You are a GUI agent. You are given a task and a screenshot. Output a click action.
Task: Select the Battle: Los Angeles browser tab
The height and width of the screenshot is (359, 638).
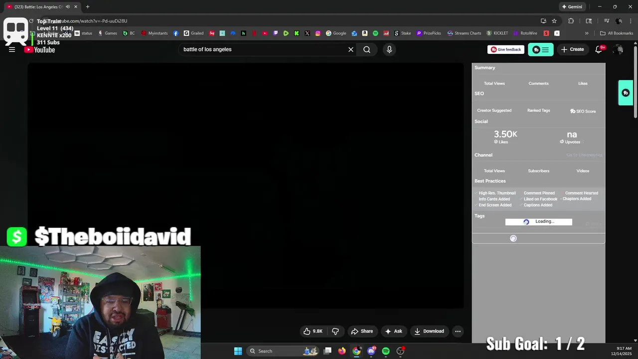point(42,6)
